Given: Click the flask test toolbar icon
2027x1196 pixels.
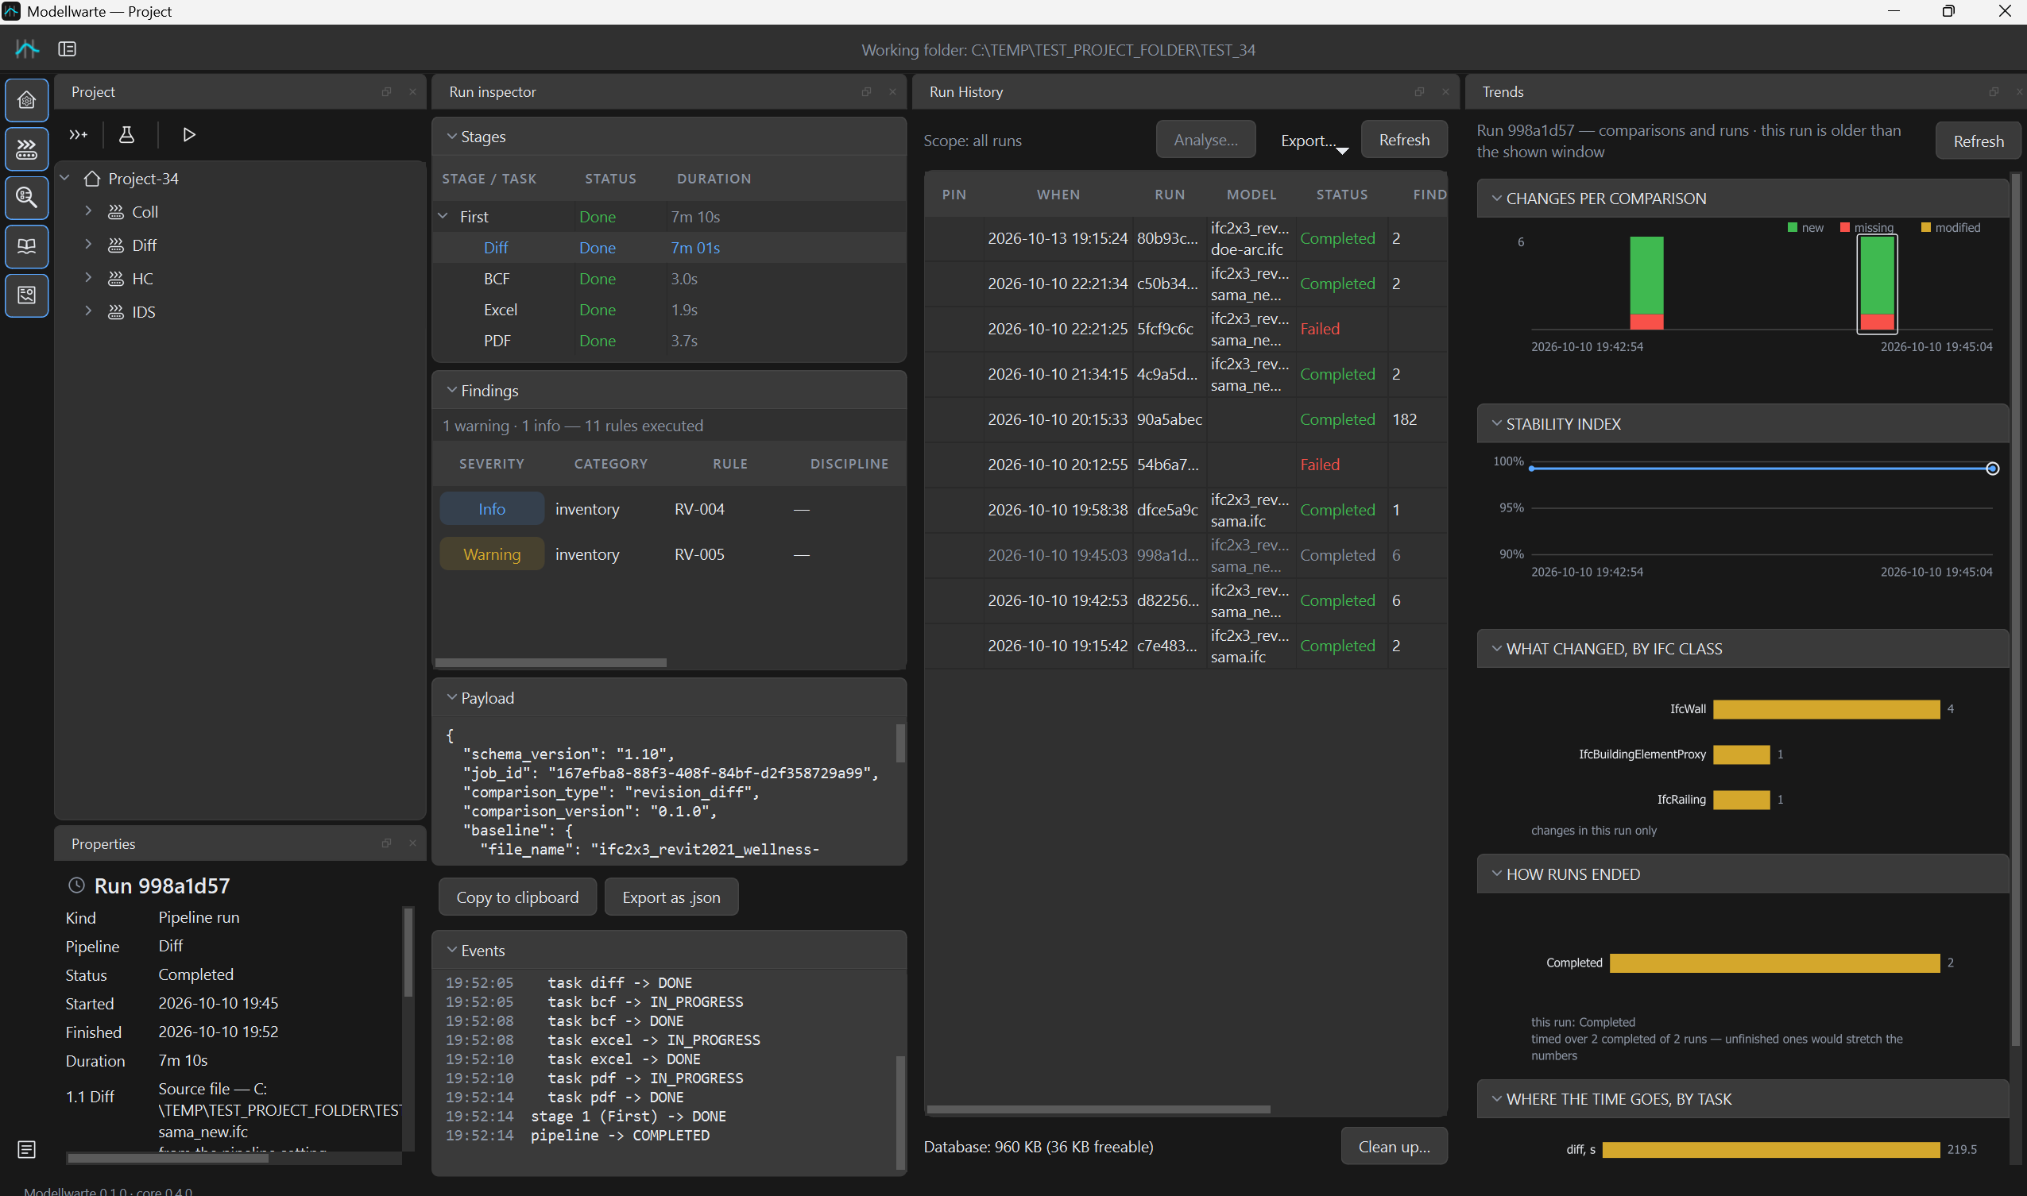Looking at the screenshot, I should tap(126, 134).
